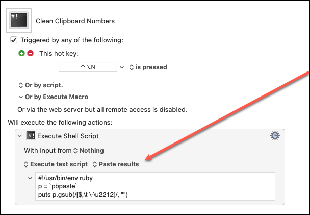Click the Execute Shell Script action icon
310x215 pixels.
[x=31, y=136]
